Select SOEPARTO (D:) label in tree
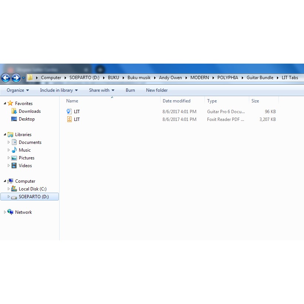This screenshot has height=304, width=304. click(x=34, y=196)
